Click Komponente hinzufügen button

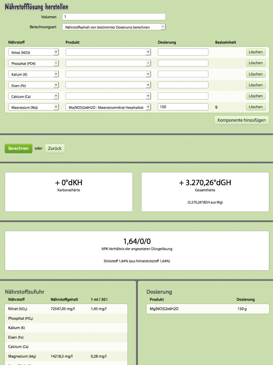[x=241, y=120]
